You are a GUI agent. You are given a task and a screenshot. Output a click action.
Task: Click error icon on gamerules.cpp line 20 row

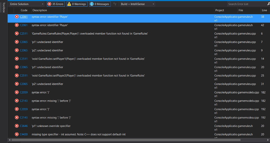tap(17, 67)
